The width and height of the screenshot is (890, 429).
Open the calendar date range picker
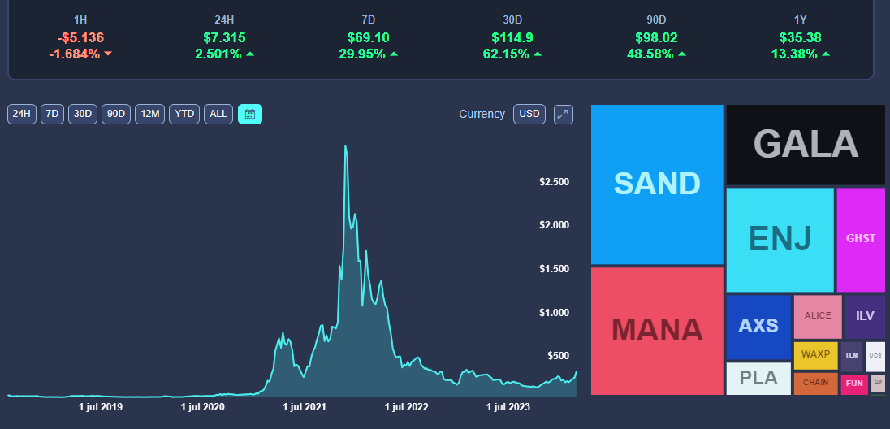(250, 115)
